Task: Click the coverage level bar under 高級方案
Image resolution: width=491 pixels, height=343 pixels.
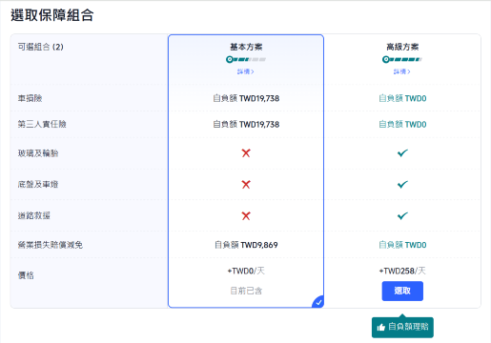Action: (402, 59)
